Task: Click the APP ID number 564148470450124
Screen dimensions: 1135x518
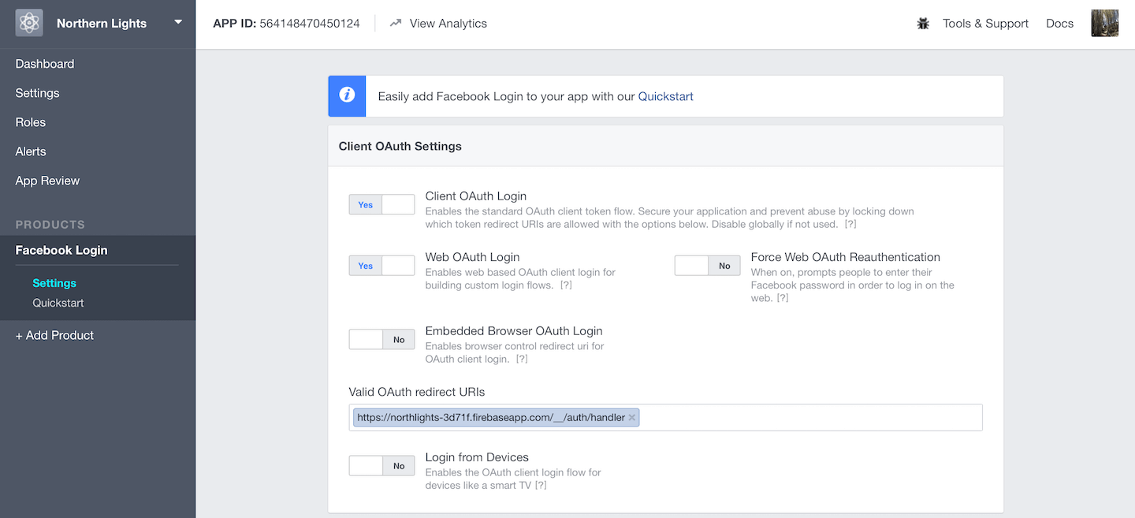Action: click(x=310, y=24)
